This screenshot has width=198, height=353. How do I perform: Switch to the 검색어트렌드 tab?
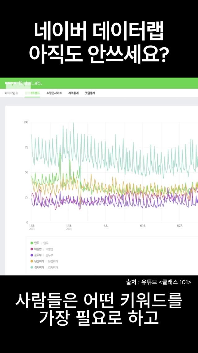(x=32, y=93)
